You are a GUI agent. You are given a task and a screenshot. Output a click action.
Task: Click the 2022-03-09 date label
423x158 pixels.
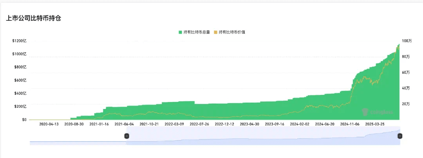point(174,124)
